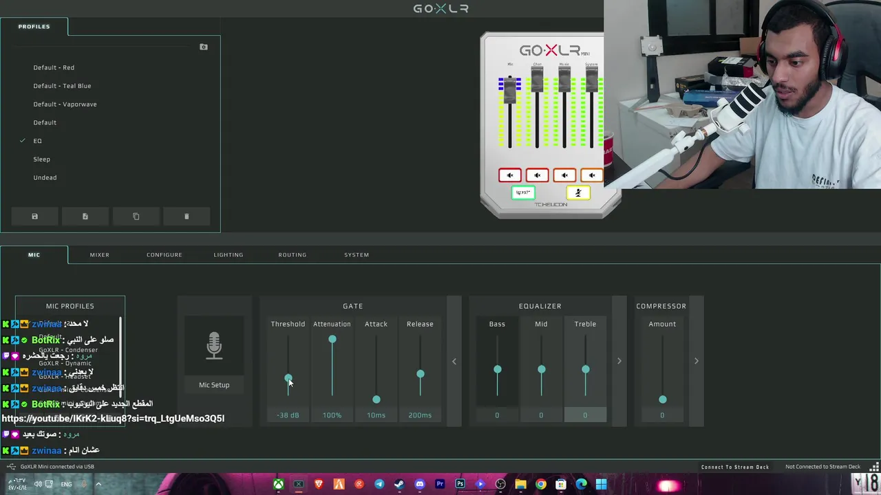Screen dimensions: 881x495
Task: Open the LIGHTING tab
Action: coord(228,255)
